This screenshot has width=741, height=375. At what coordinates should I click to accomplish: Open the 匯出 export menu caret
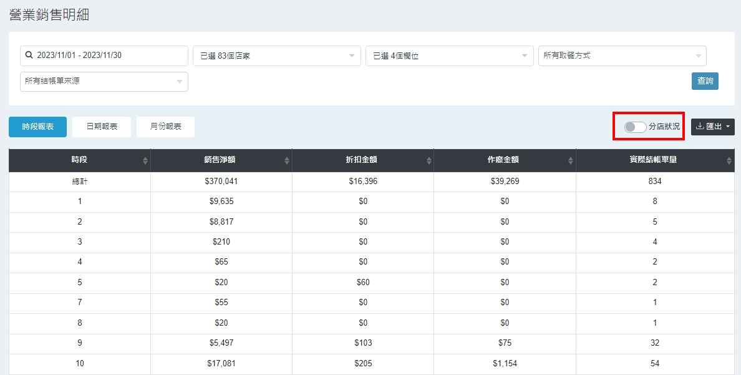coord(727,127)
